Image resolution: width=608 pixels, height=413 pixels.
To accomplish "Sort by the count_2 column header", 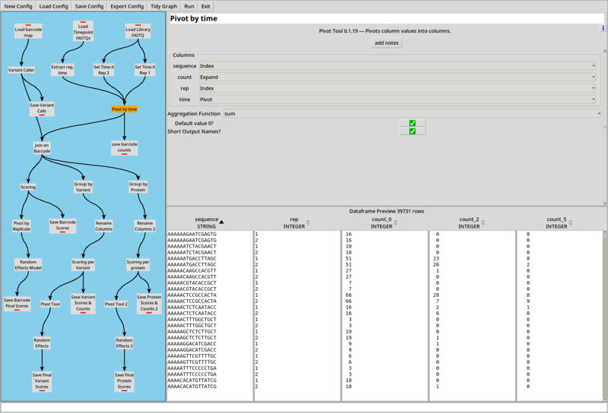I will pyautogui.click(x=472, y=222).
